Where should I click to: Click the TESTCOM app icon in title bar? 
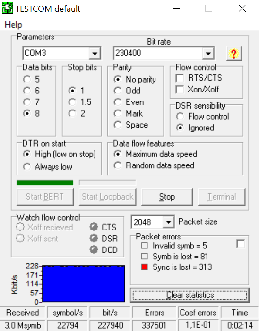tap(8, 9)
